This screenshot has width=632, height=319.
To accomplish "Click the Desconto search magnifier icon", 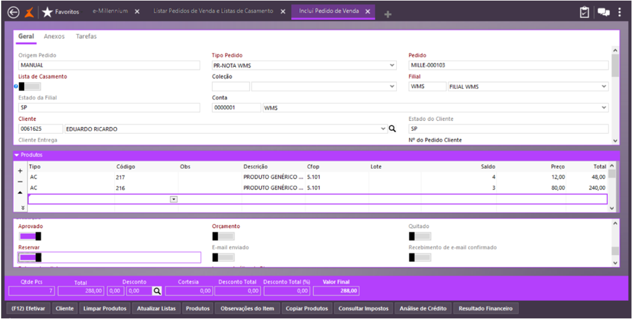I will pyautogui.click(x=157, y=291).
